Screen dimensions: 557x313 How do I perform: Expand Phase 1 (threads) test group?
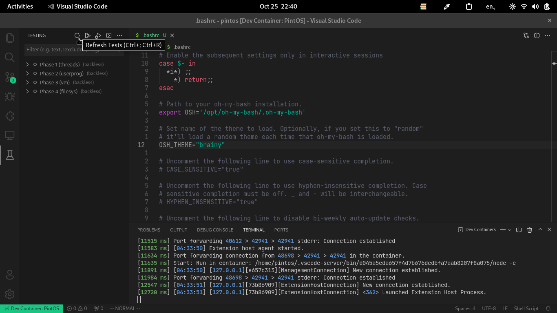point(27,64)
